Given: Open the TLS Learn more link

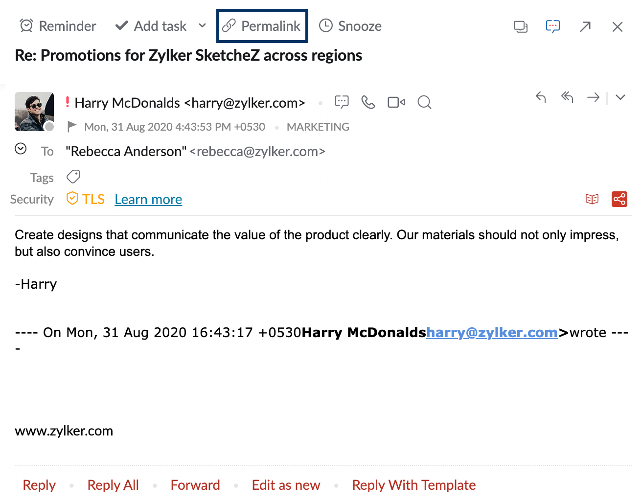Looking at the screenshot, I should tap(148, 200).
